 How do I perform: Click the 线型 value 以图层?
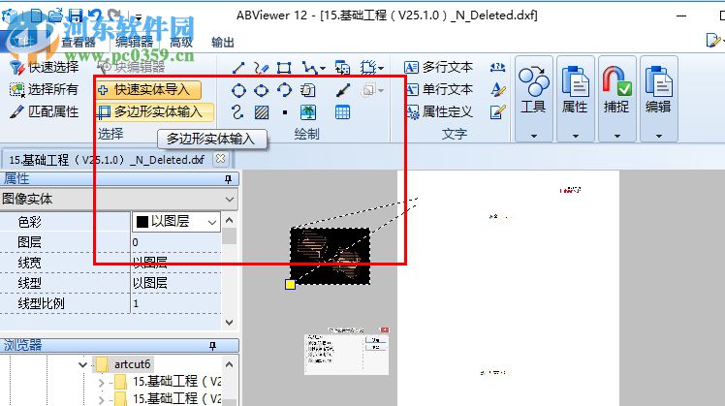pyautogui.click(x=176, y=283)
